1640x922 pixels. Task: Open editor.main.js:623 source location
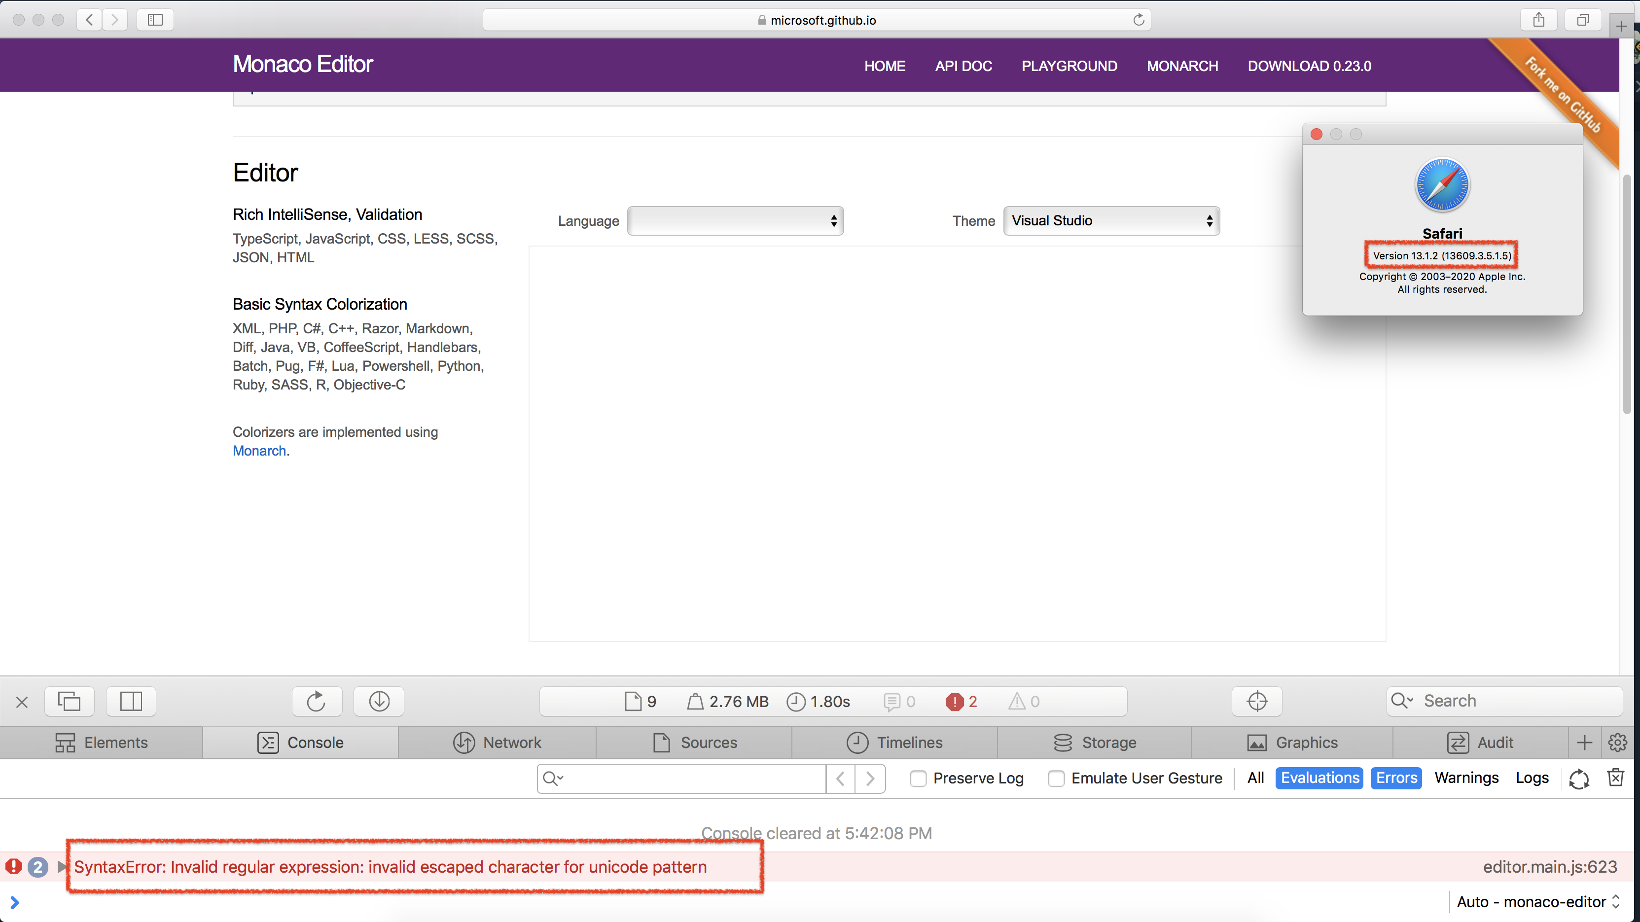(x=1550, y=867)
